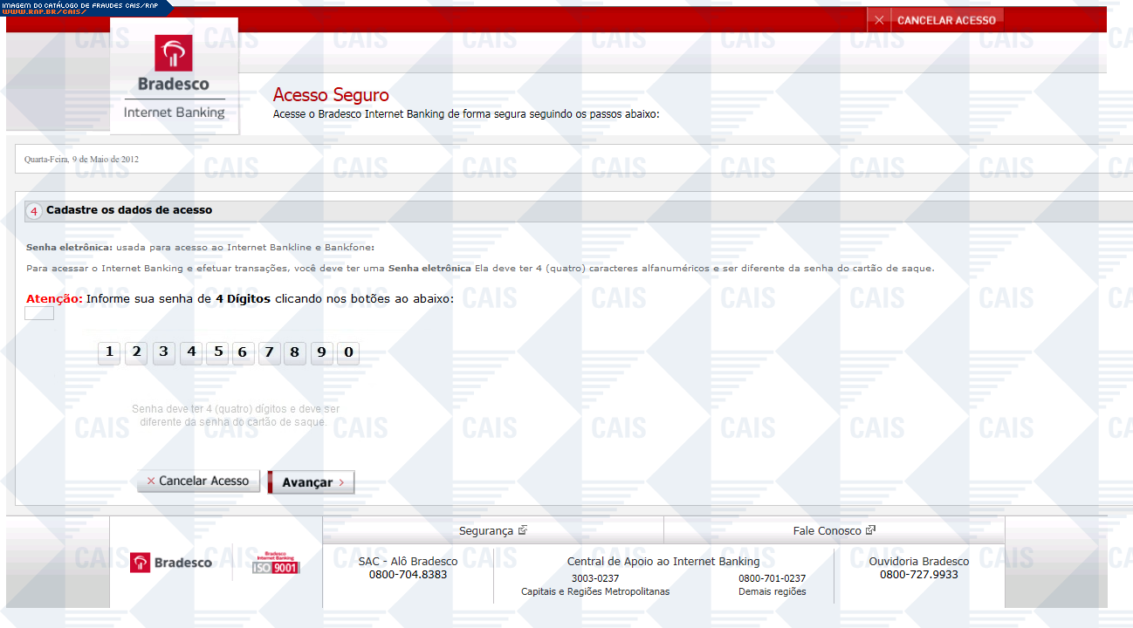The image size is (1133, 628).
Task: Click the Bradesco logo in the footer
Action: tap(171, 563)
